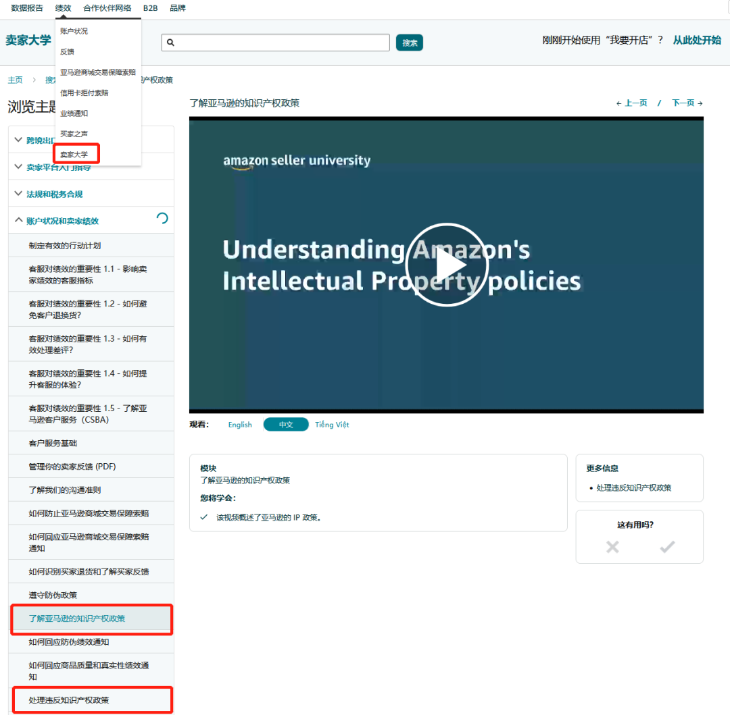Switch video language to Tiếng Việt
The image size is (730, 715).
click(x=331, y=425)
